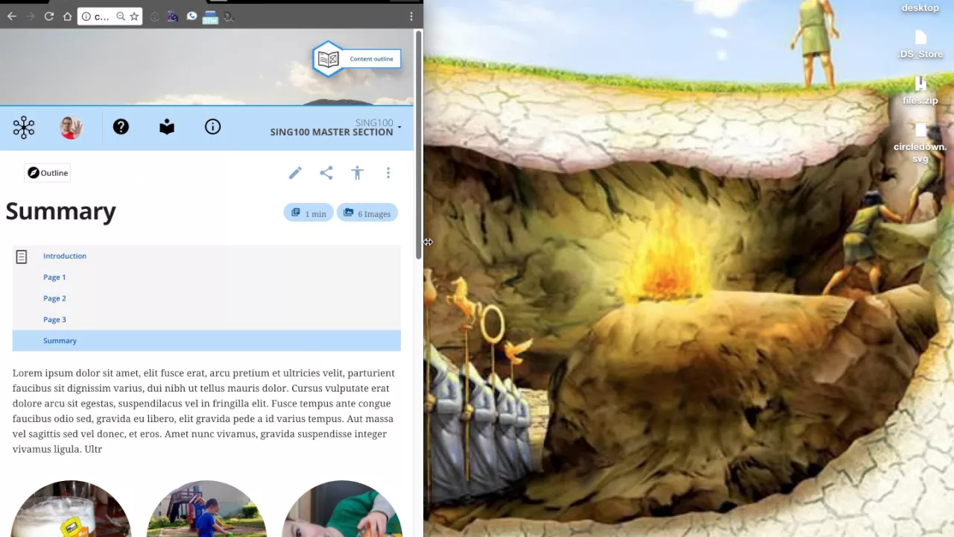Viewport: 954px width, 537px height.
Task: Open the accessibility person icon
Action: [x=357, y=173]
